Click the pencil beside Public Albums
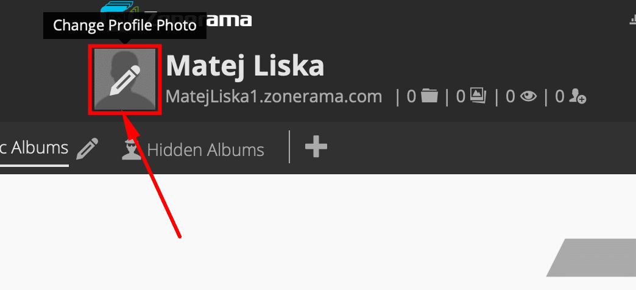Viewport: 636px width, 290px height. tap(87, 149)
